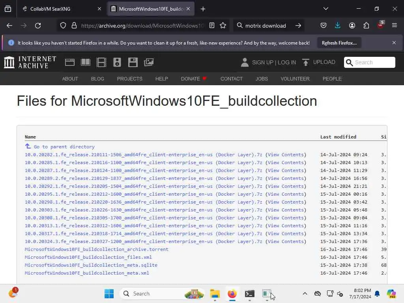Viewport: 404px width, 303px height.
Task: Open Internet Archive audio speaker icon
Action: click(x=117, y=62)
